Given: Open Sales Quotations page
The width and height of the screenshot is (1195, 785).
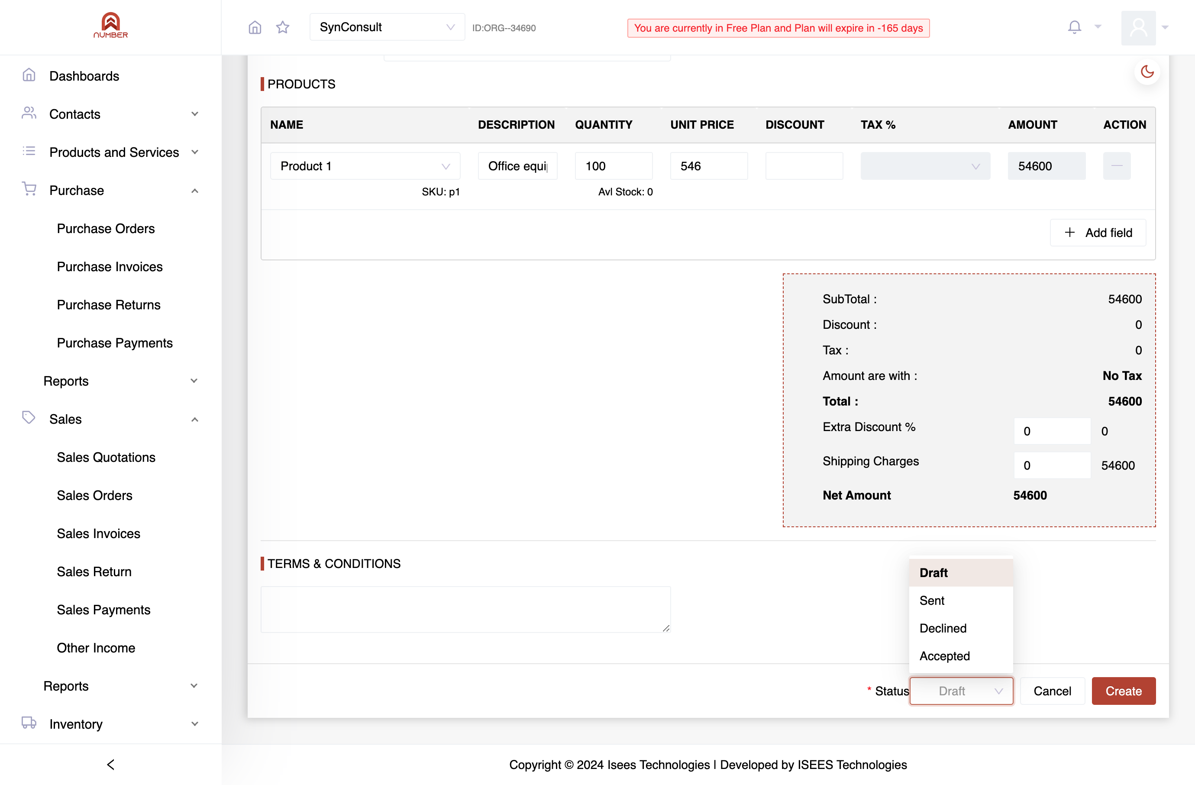Looking at the screenshot, I should 106,457.
